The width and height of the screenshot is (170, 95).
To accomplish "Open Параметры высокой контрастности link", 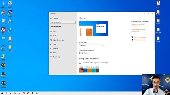I will pyautogui.click(x=138, y=25).
